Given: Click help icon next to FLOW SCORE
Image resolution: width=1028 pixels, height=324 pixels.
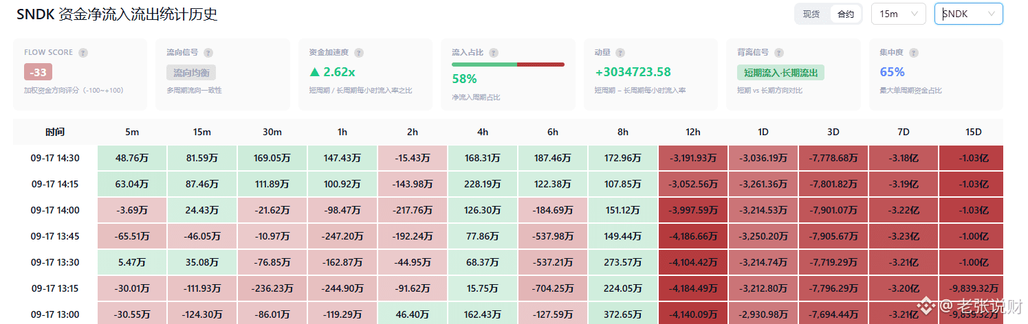Looking at the screenshot, I should click(x=83, y=53).
